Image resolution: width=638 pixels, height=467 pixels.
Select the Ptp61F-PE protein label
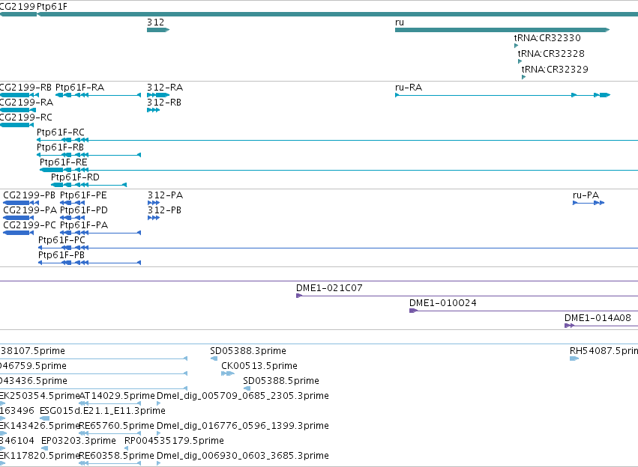pos(83,195)
